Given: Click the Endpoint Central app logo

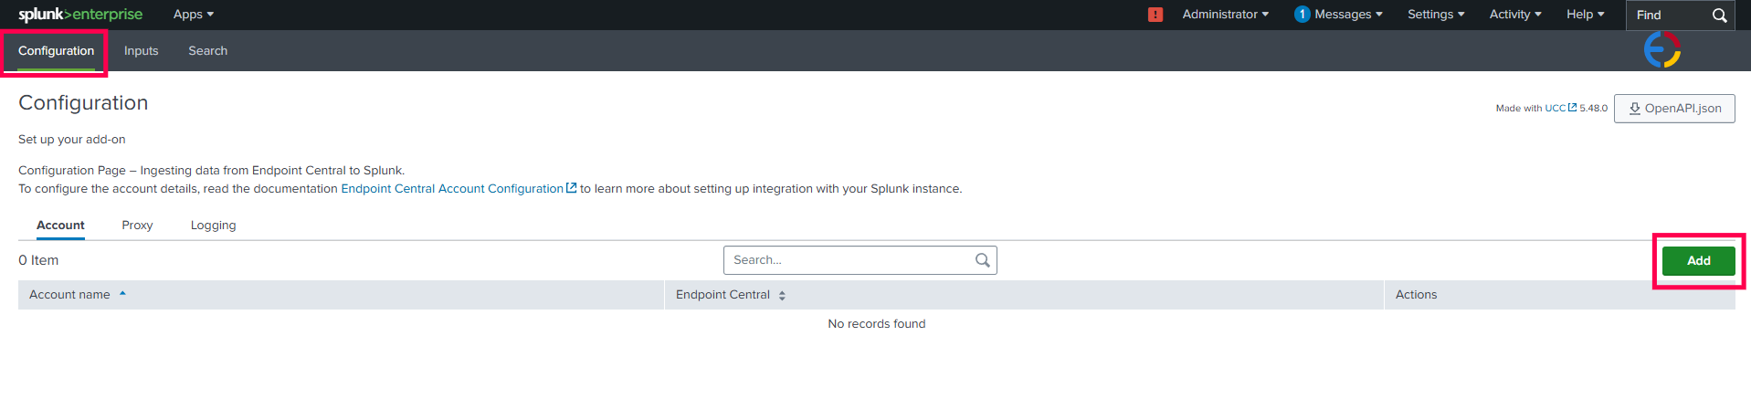Looking at the screenshot, I should tap(1661, 50).
